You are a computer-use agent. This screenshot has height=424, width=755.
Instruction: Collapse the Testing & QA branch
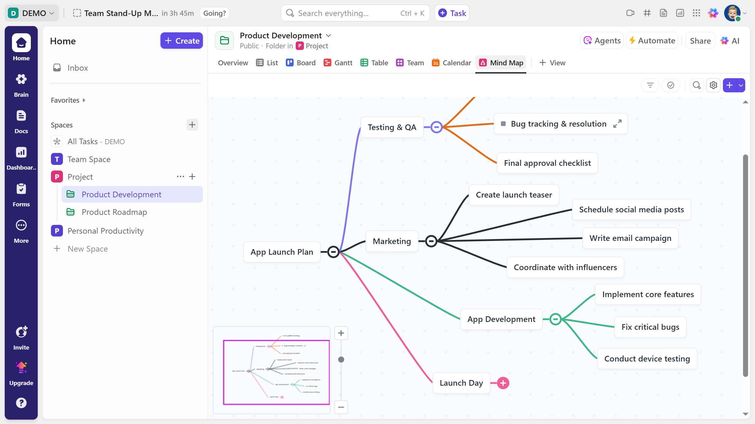click(436, 127)
